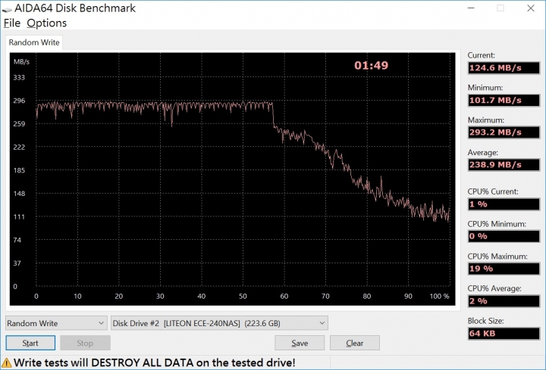546x370 pixels.
Task: Click the Minimum value 101.7 MB/s
Action: 504,100
